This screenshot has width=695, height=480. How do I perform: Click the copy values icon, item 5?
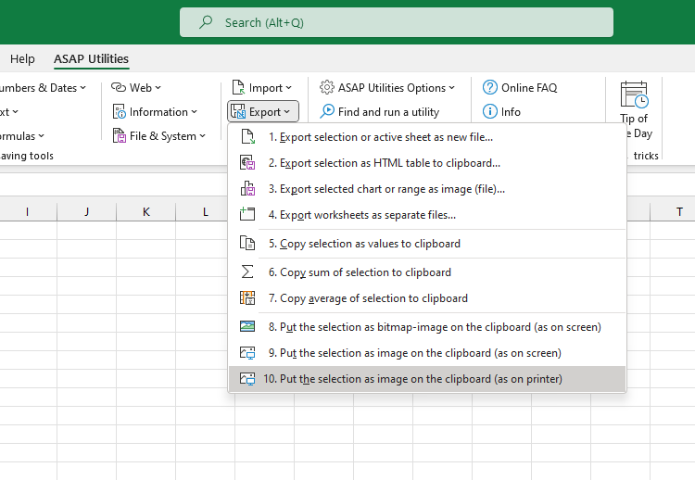point(247,243)
